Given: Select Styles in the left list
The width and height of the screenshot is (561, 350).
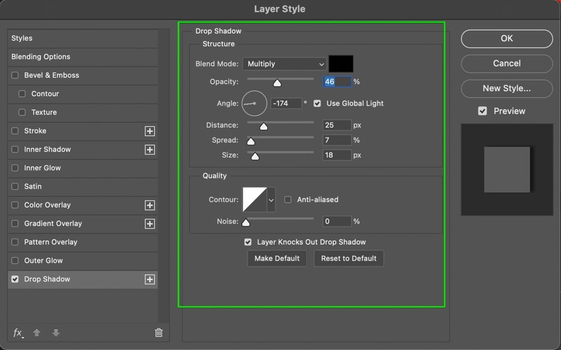Looking at the screenshot, I should point(82,38).
